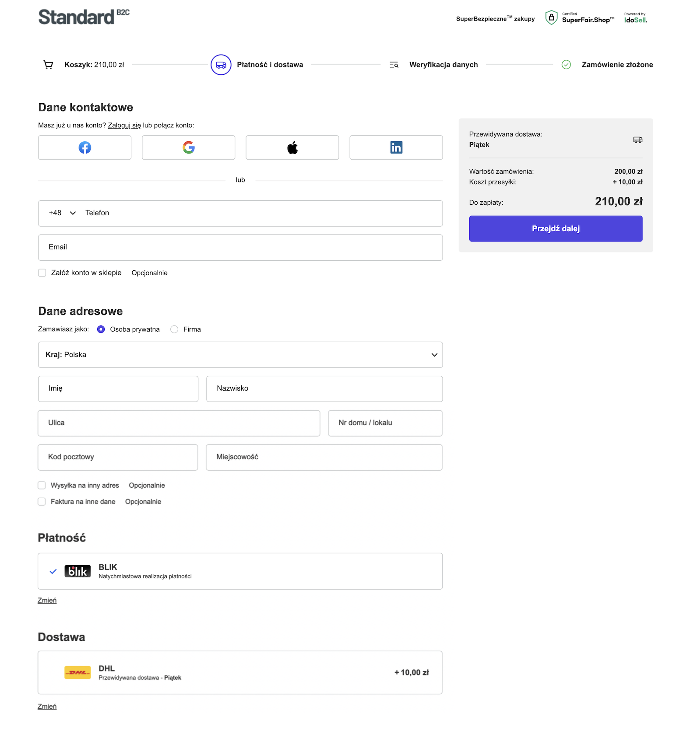690x741 pixels.
Task: Expand the Kraj: Polska country dropdown
Action: [240, 355]
